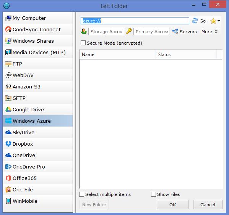Viewport: 229px width, 215px height.
Task: Click the OK button
Action: coord(172,205)
